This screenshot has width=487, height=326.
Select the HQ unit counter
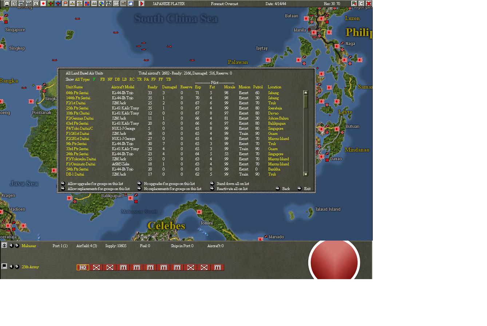83,267
